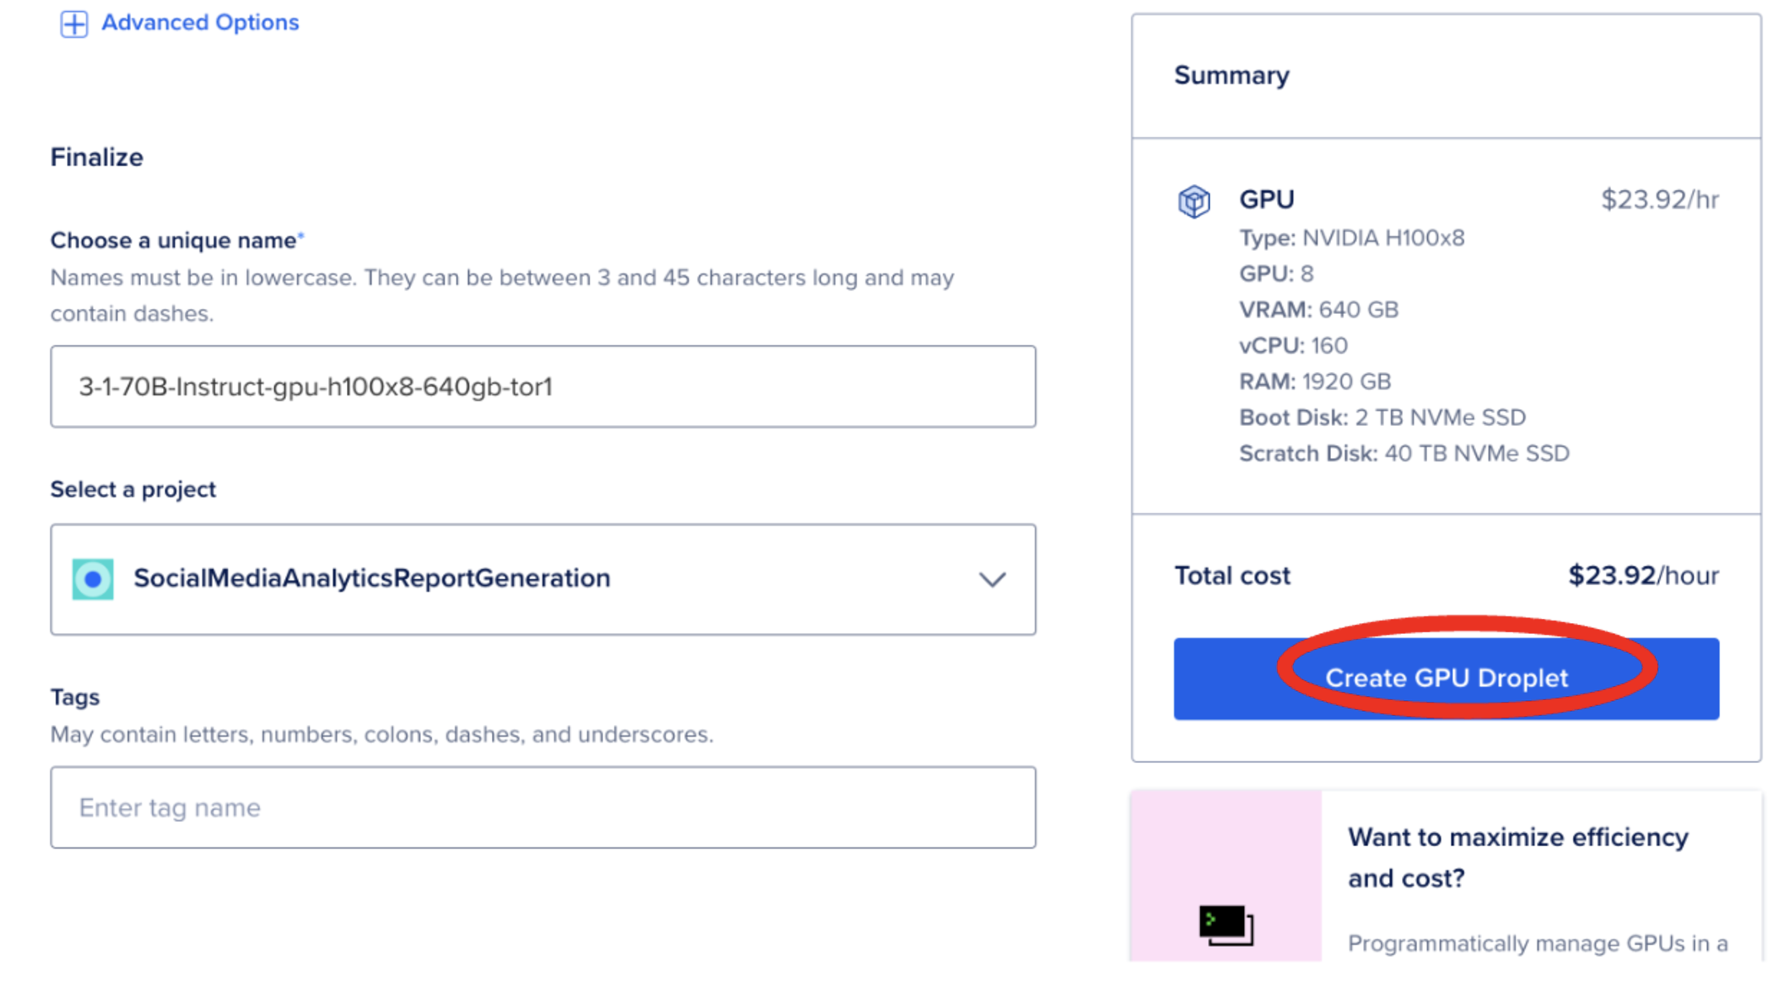The image size is (1779, 991).
Task: Click the 'RAM: 1920 GB' text
Action: 1314,381
